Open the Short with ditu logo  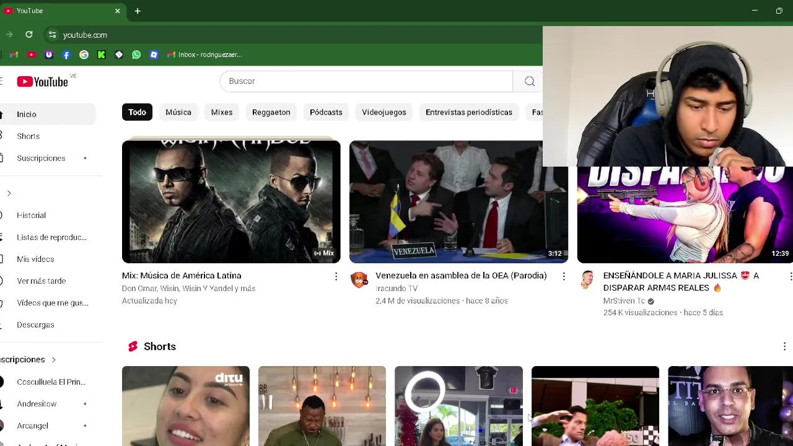(186, 406)
